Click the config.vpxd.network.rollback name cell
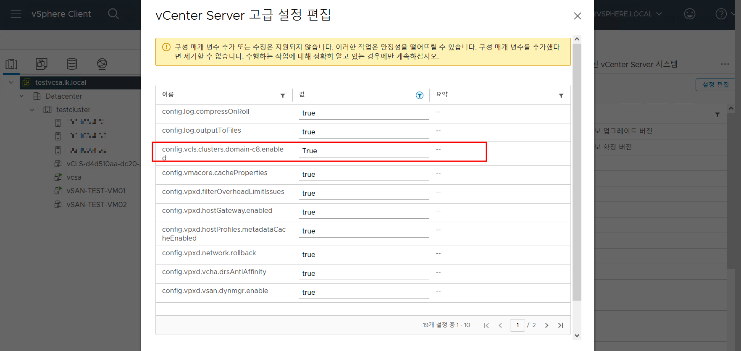This screenshot has width=741, height=351. 209,253
